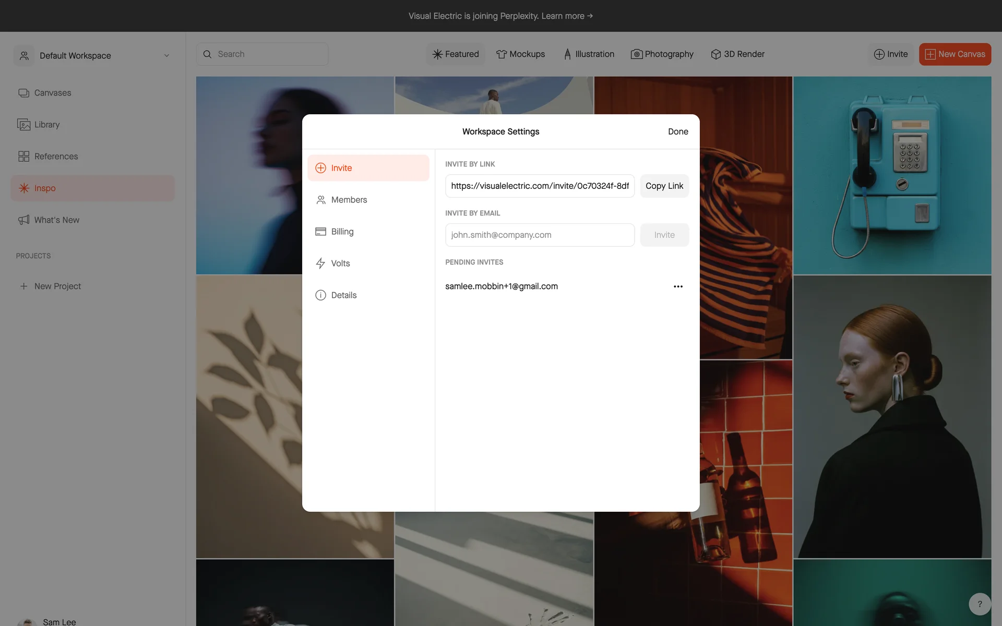Screen dimensions: 1002x626
Task: Open the Billing settings tab
Action: click(x=342, y=232)
